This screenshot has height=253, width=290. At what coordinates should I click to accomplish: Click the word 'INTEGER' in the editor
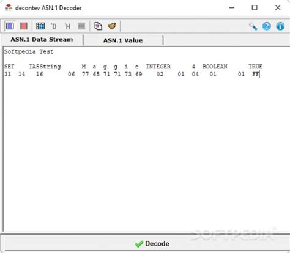158,67
